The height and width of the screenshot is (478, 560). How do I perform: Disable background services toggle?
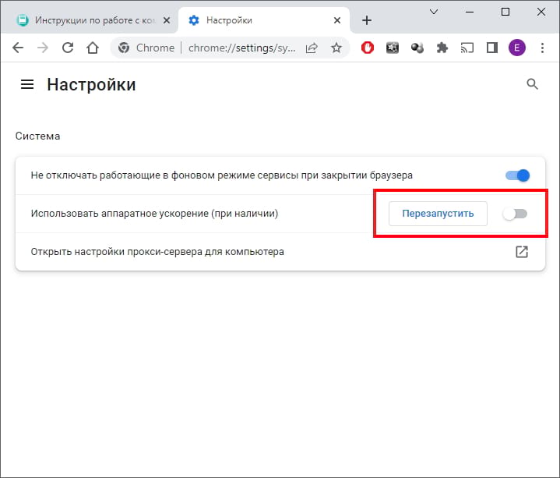click(x=517, y=175)
